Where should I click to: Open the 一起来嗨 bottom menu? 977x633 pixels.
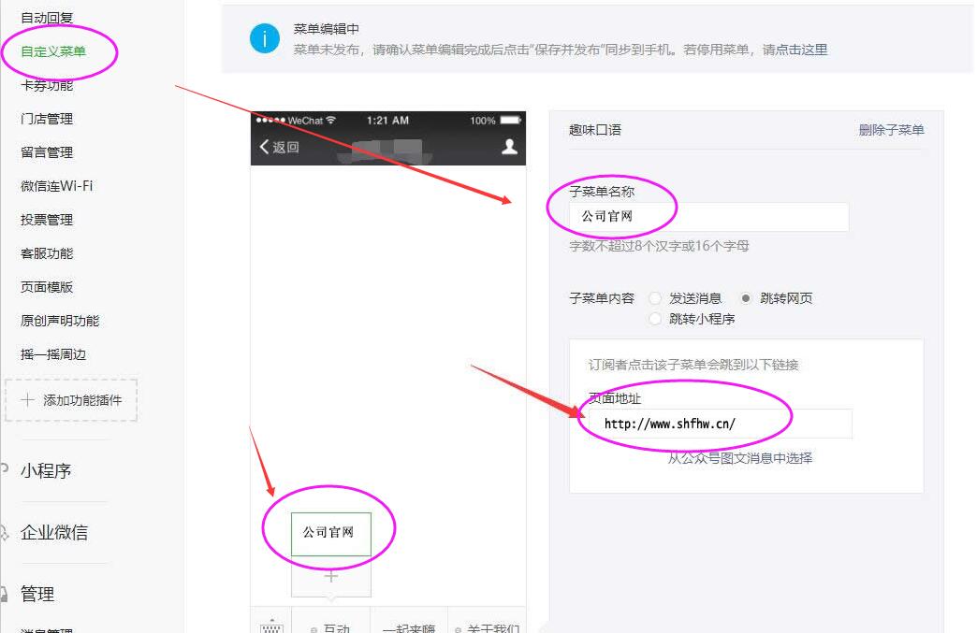pyautogui.click(x=409, y=627)
